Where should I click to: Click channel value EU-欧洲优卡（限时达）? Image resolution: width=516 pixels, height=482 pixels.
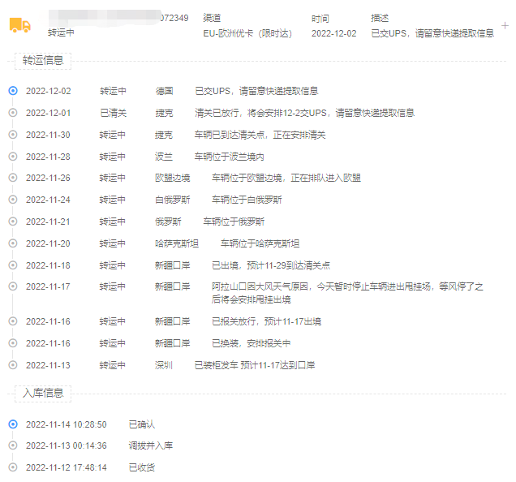[x=247, y=33]
